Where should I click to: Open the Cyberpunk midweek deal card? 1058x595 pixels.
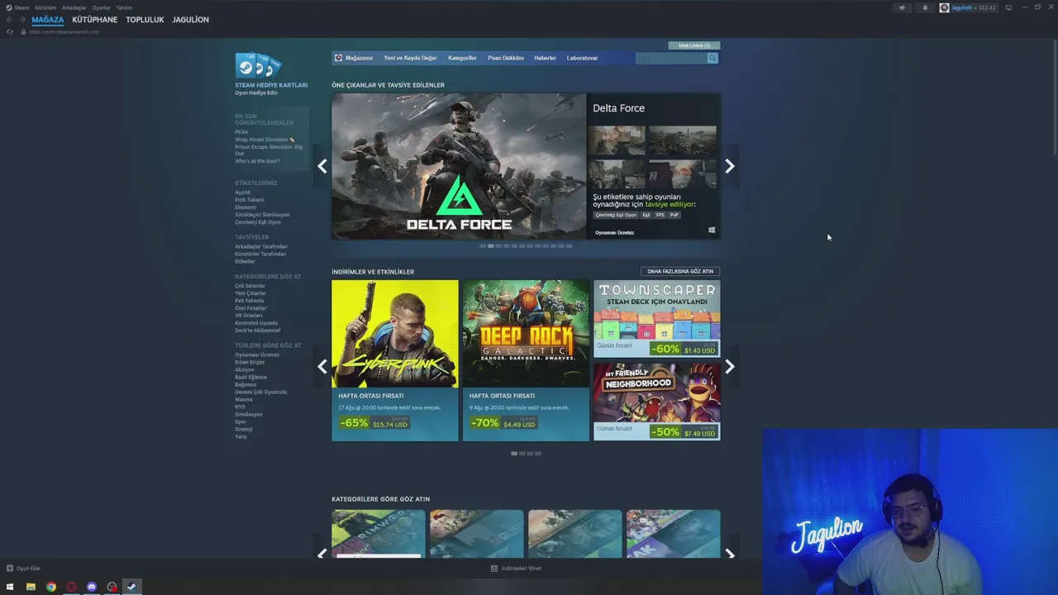pos(395,360)
